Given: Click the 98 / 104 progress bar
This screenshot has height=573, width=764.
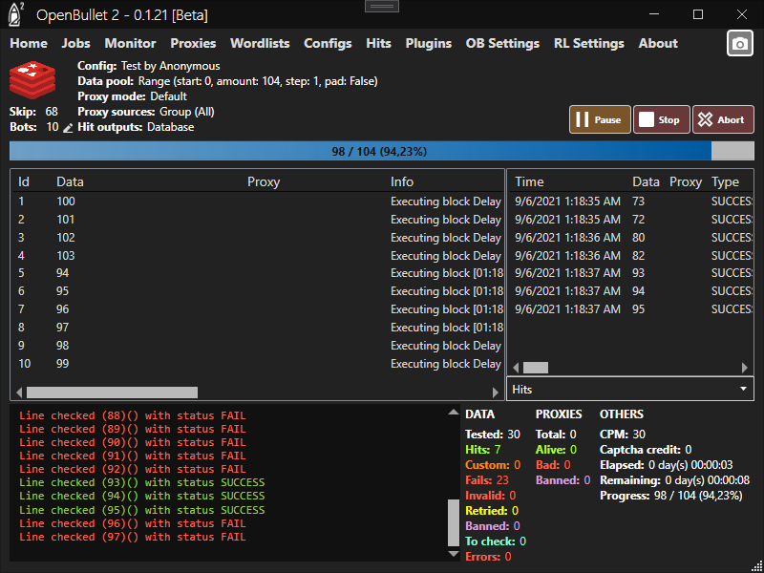Looking at the screenshot, I should 381,152.
